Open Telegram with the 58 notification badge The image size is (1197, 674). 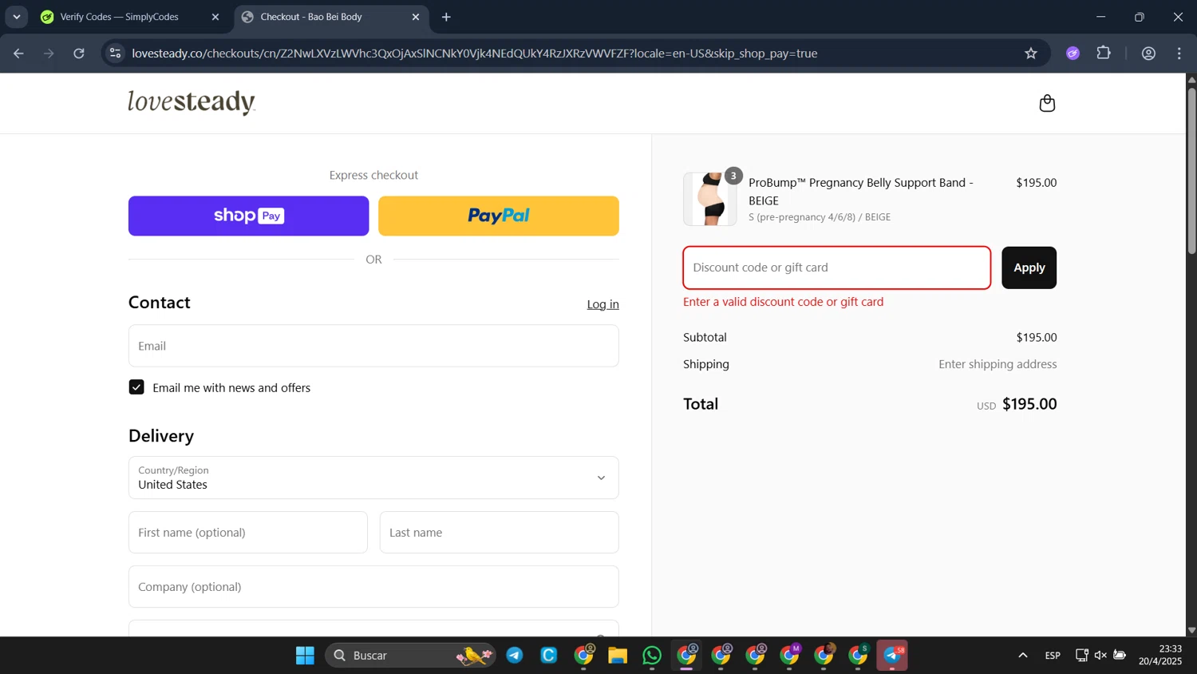(892, 656)
